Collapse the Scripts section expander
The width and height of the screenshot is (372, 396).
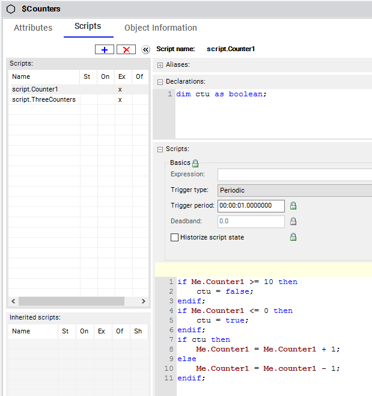tap(160, 149)
